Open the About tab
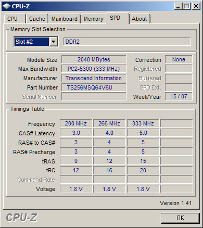Viewport: 203px width, 228px height. pos(139,19)
